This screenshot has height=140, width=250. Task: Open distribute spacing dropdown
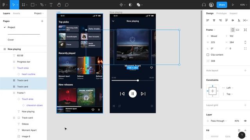(x=245, y=20)
